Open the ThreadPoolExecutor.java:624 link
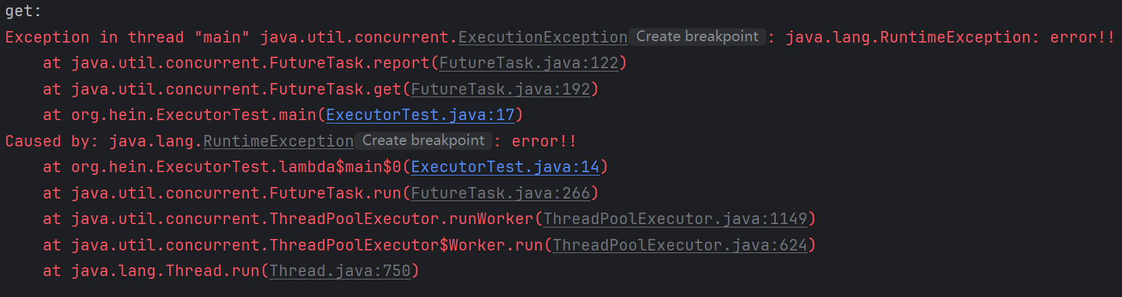The width and height of the screenshot is (1122, 297). click(680, 245)
